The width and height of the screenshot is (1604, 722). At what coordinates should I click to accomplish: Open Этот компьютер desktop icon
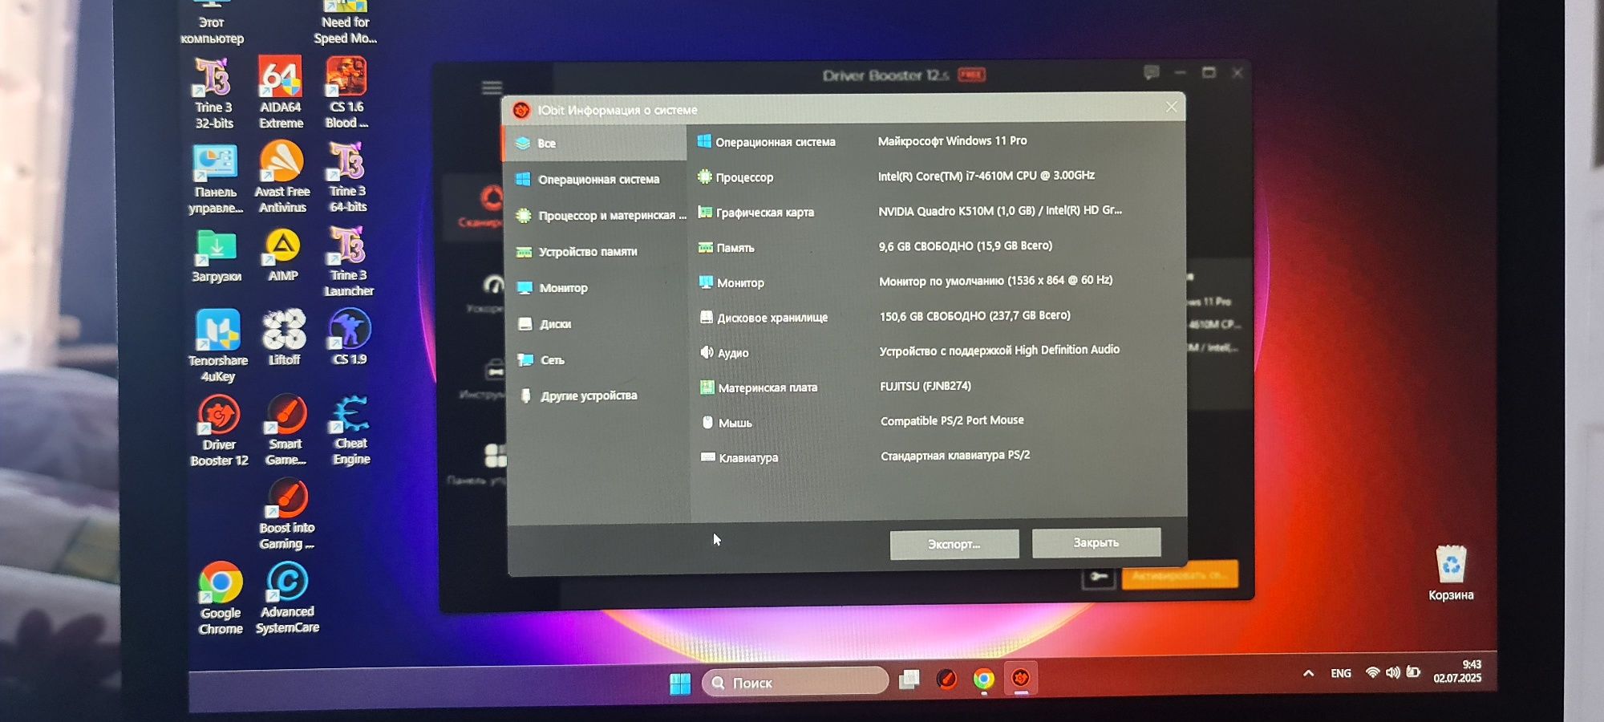pyautogui.click(x=212, y=22)
